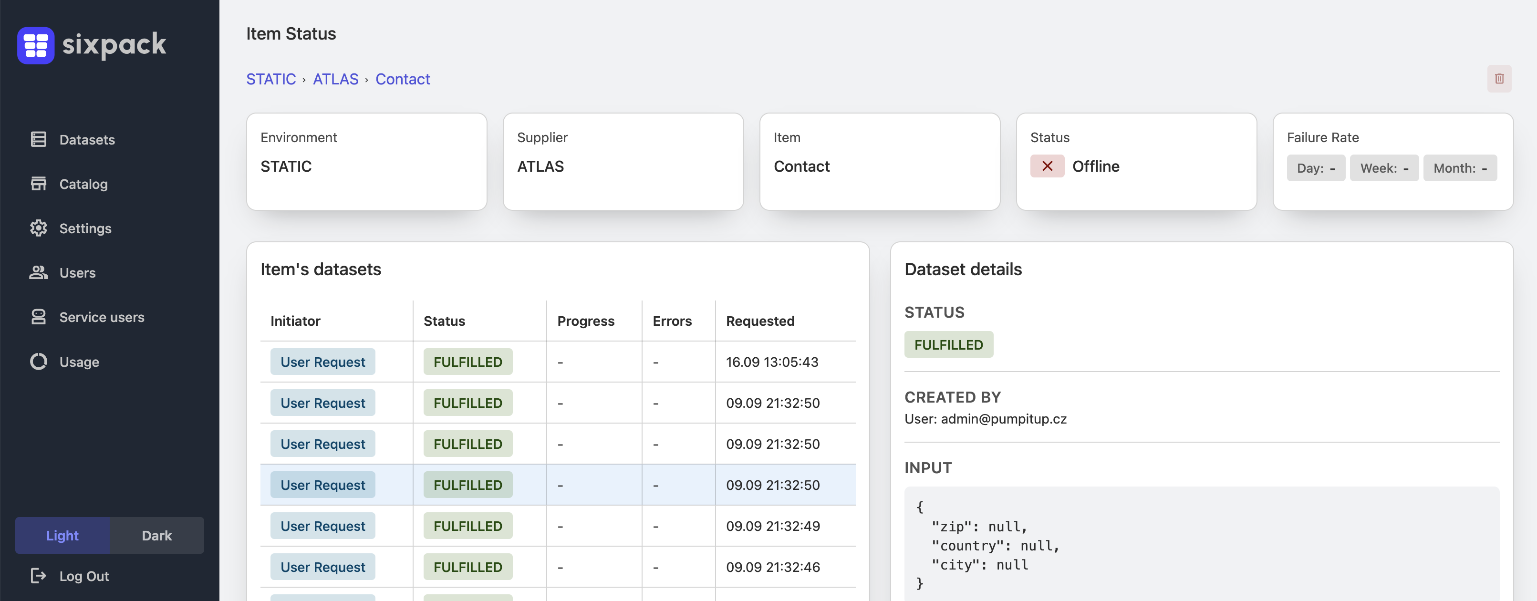The width and height of the screenshot is (1537, 601).
Task: Click the sixpack logo icon
Action: [x=36, y=45]
